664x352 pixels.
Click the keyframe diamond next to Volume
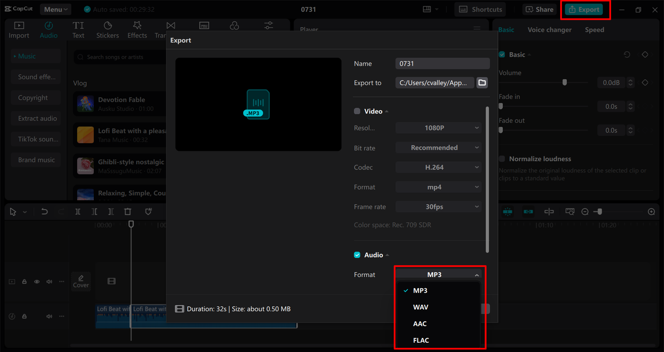pos(645,82)
